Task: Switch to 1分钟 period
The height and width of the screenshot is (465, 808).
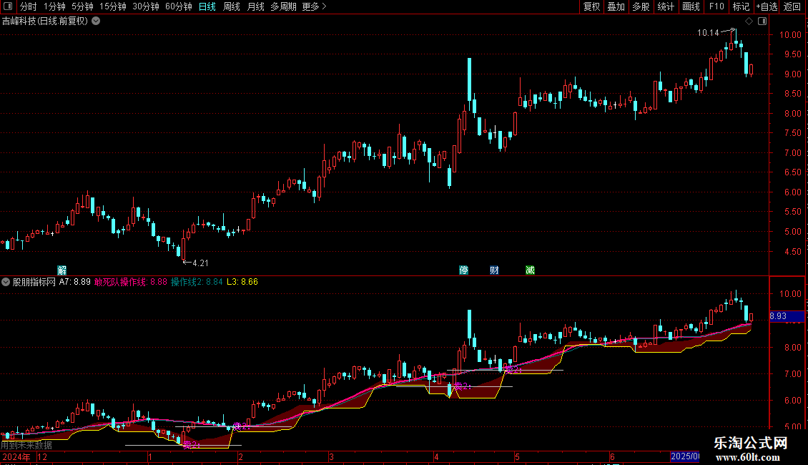Action: point(54,6)
